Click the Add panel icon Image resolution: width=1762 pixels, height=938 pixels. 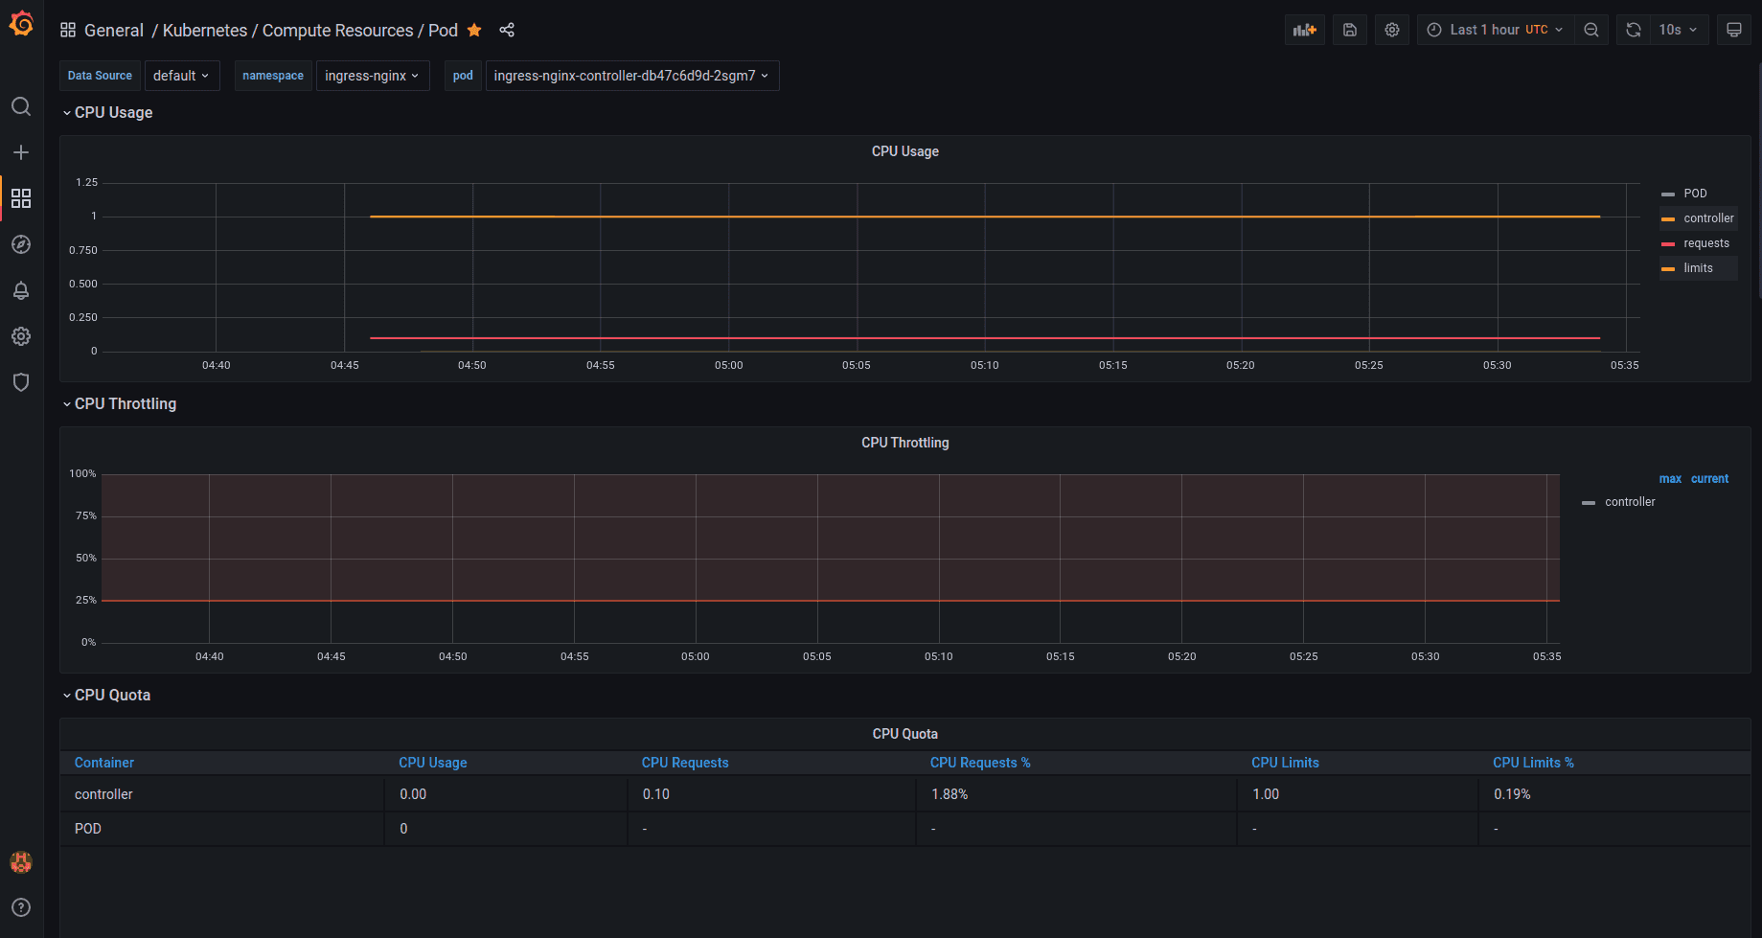point(1304,30)
